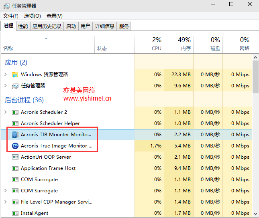Click the ActionUri OOP Server icon
The height and width of the screenshot is (218, 259).
point(15,157)
